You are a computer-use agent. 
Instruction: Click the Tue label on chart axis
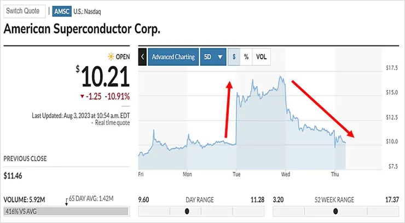(x=237, y=174)
